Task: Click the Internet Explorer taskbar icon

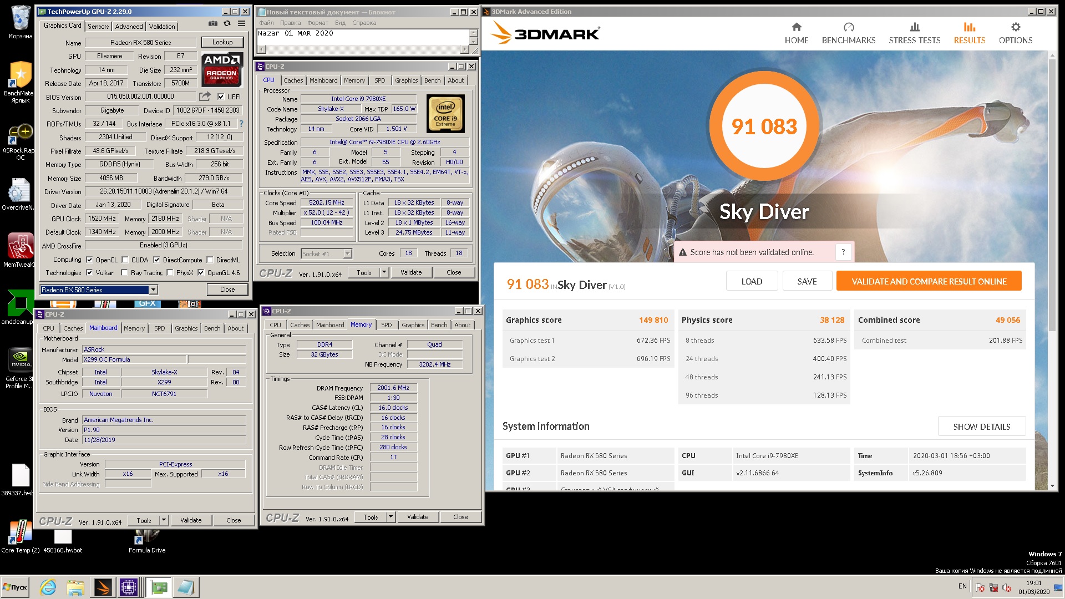Action: pyautogui.click(x=49, y=587)
